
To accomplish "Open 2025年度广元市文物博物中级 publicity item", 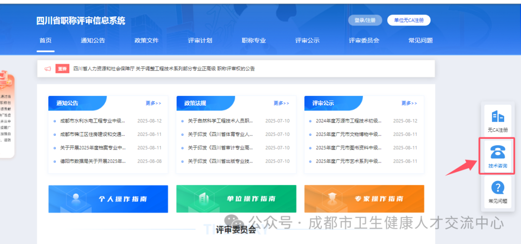I will (x=349, y=135).
